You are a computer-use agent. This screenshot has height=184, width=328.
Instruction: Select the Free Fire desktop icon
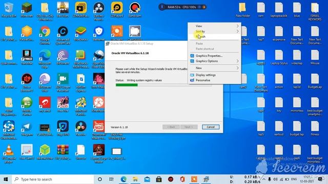(x=63, y=105)
